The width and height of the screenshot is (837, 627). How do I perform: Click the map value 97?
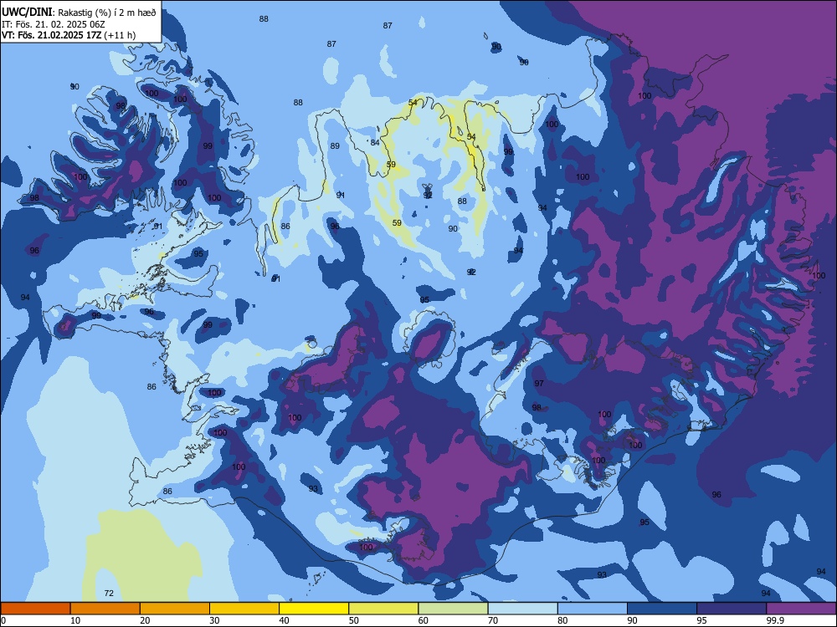point(539,383)
